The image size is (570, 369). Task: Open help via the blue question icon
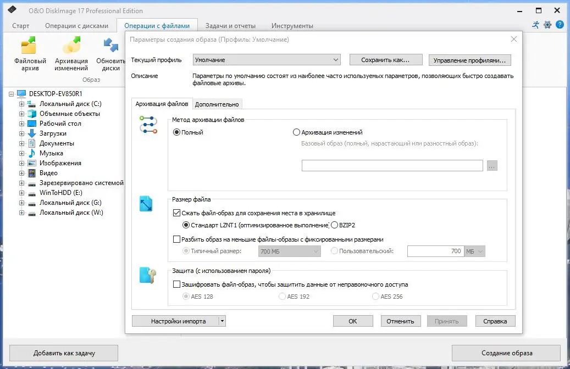coord(560,25)
